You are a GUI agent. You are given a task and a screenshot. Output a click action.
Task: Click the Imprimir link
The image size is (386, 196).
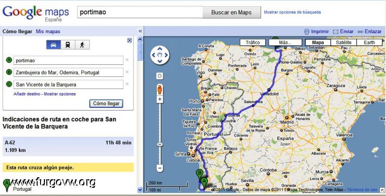coord(320,31)
